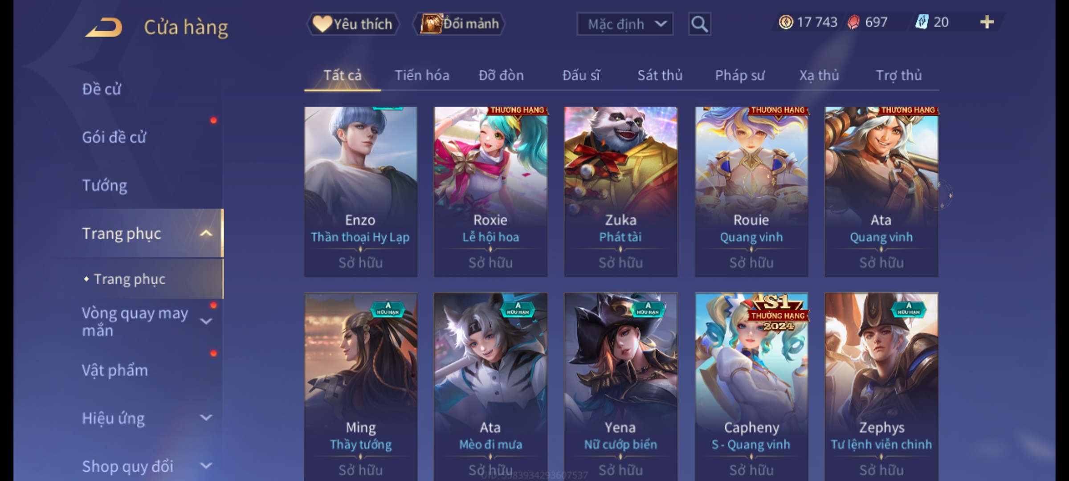Select the Yena Nữ cướp biển skin card

tap(621, 387)
